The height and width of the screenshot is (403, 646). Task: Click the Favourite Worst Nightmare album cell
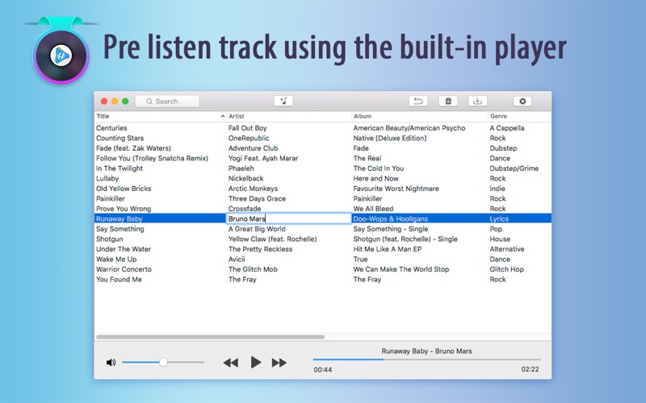[396, 189]
